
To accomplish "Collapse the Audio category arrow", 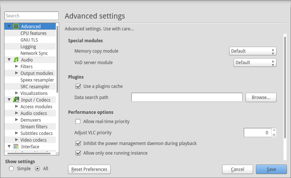I will [9, 60].
